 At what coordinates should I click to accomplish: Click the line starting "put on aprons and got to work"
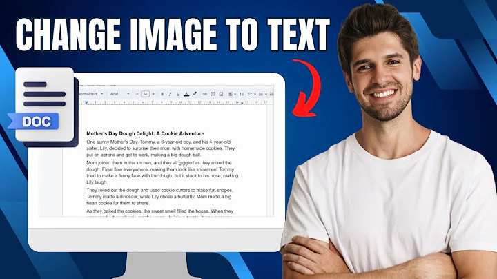[144, 155]
